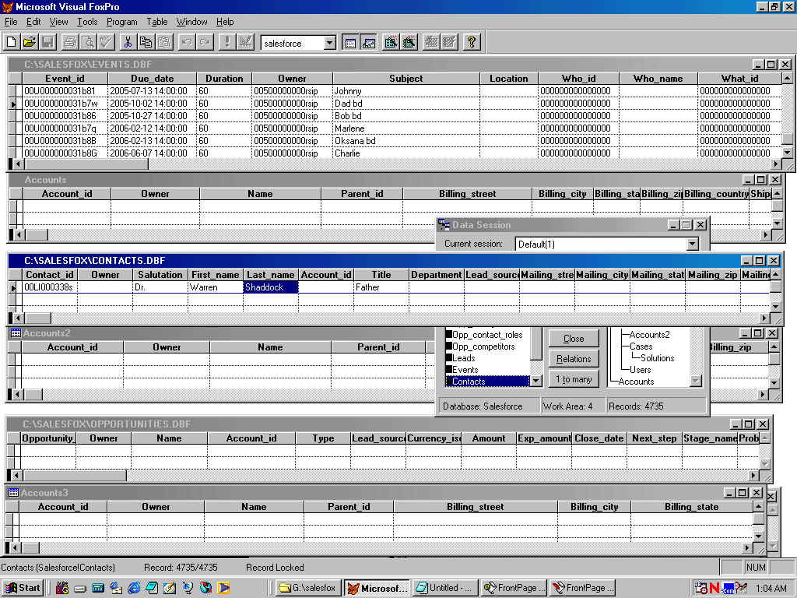The image size is (797, 598).
Task: Select the Father title cell in Contacts
Action: pos(381,287)
